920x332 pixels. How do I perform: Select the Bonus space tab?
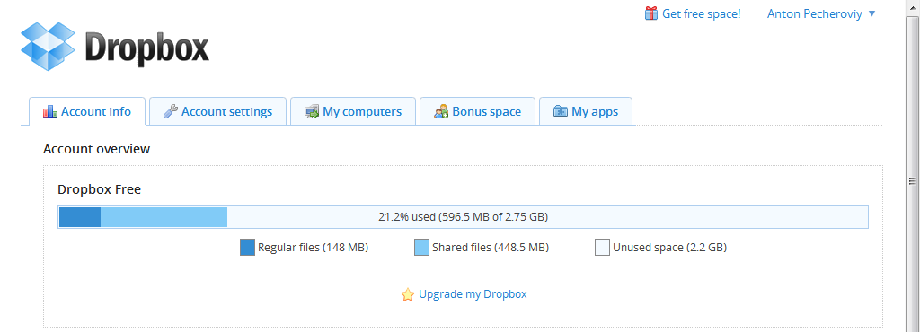click(x=478, y=111)
